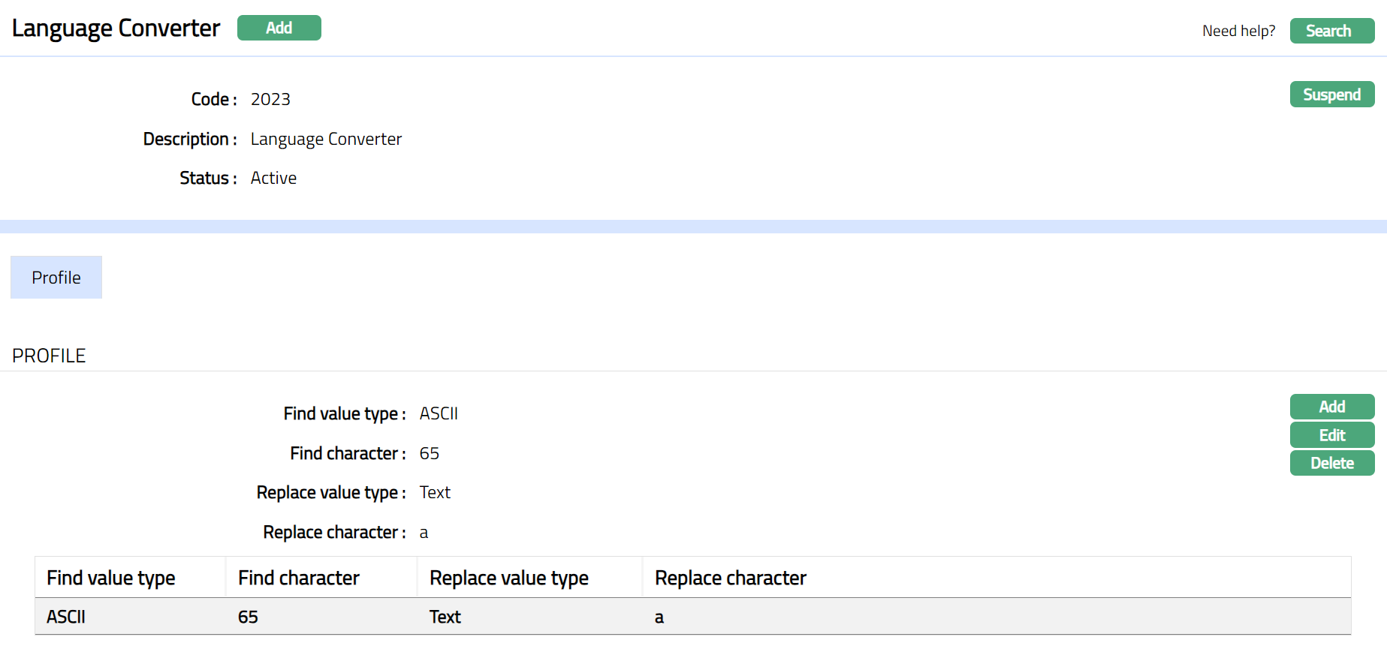Image resolution: width=1387 pixels, height=646 pixels.
Task: Edit the current profile entry
Action: pos(1331,435)
